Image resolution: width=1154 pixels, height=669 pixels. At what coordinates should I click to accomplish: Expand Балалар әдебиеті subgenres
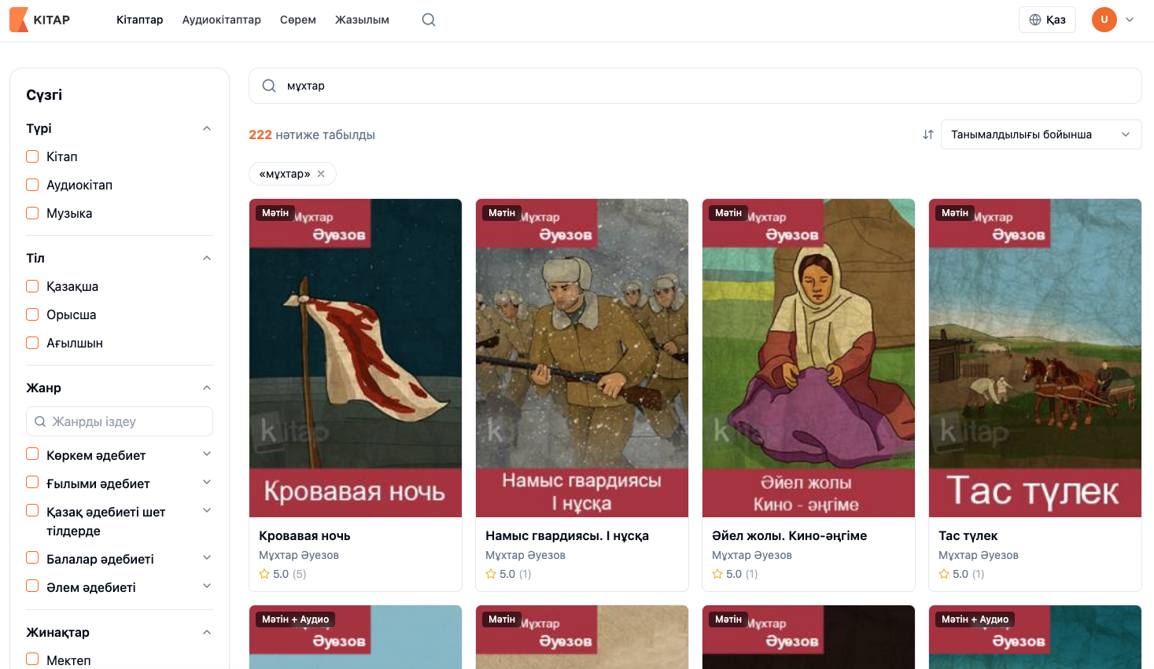(x=207, y=558)
